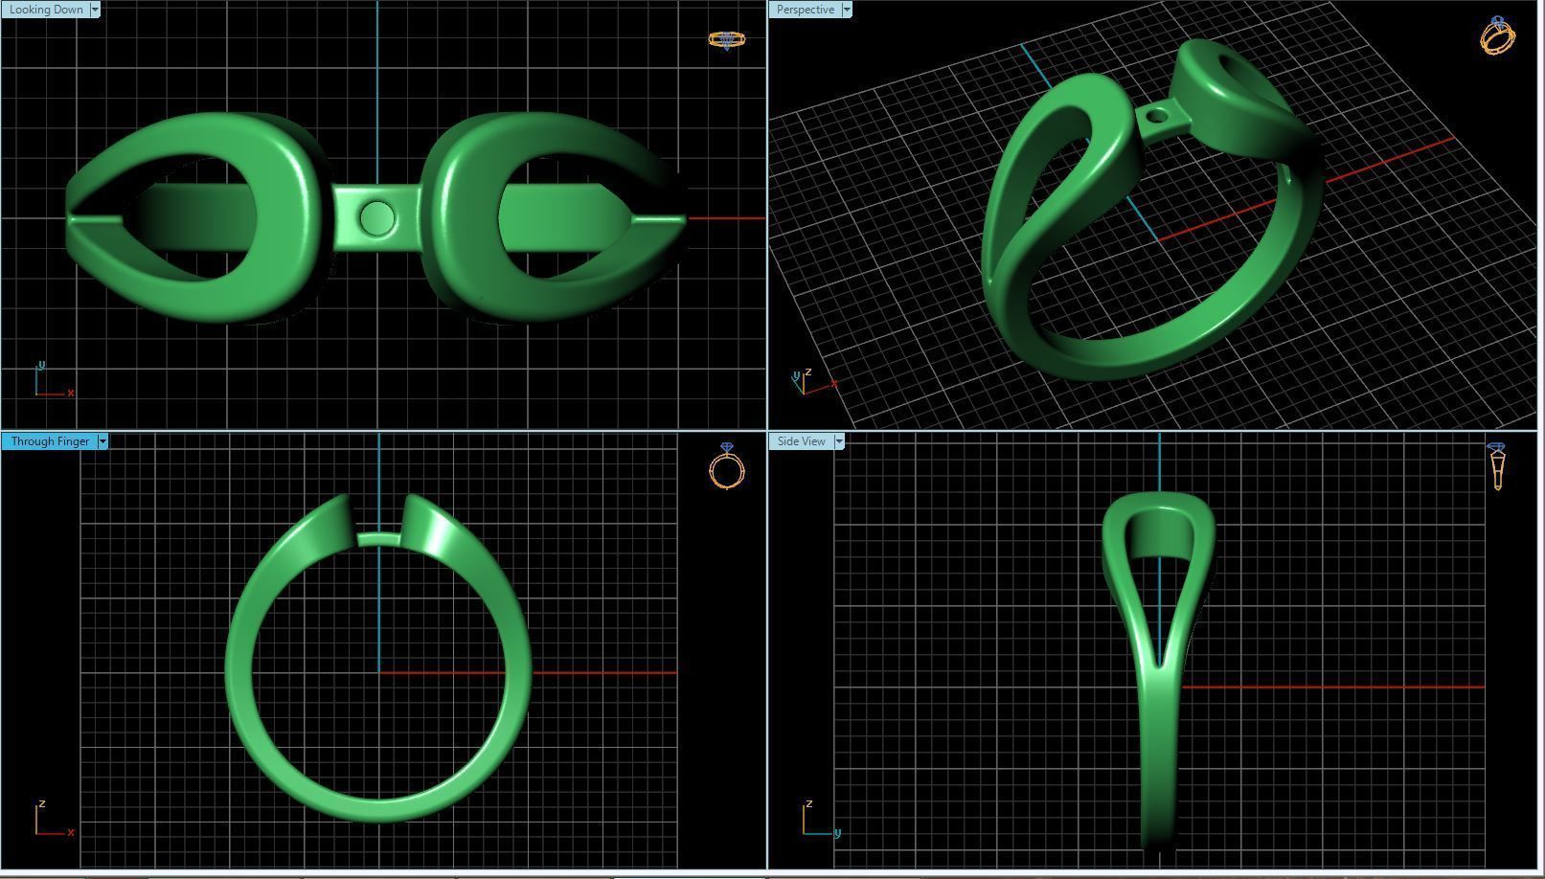
Task: Click the ZX axis indicator in Through Finger view
Action: pos(54,820)
